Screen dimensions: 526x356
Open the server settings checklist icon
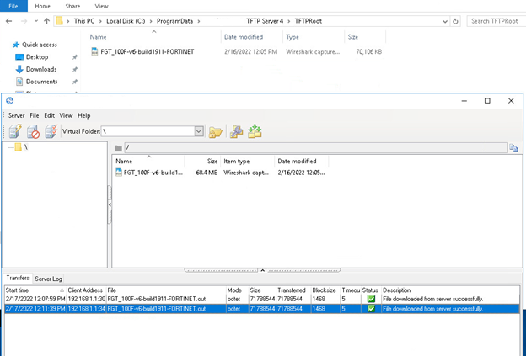51,131
